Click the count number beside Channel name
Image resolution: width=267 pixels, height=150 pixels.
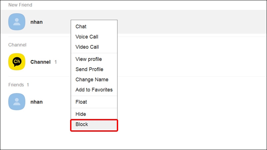56,62
